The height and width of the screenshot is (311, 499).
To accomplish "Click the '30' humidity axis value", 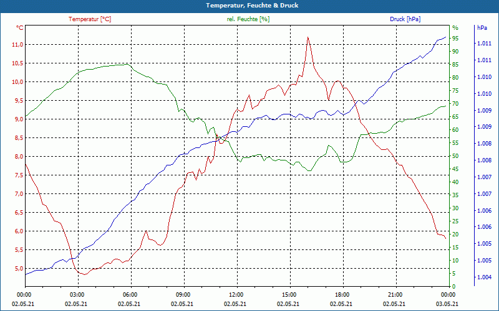I will click(455, 208).
